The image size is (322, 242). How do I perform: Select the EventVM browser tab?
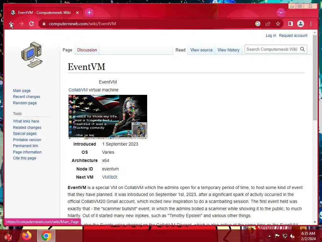[44, 13]
